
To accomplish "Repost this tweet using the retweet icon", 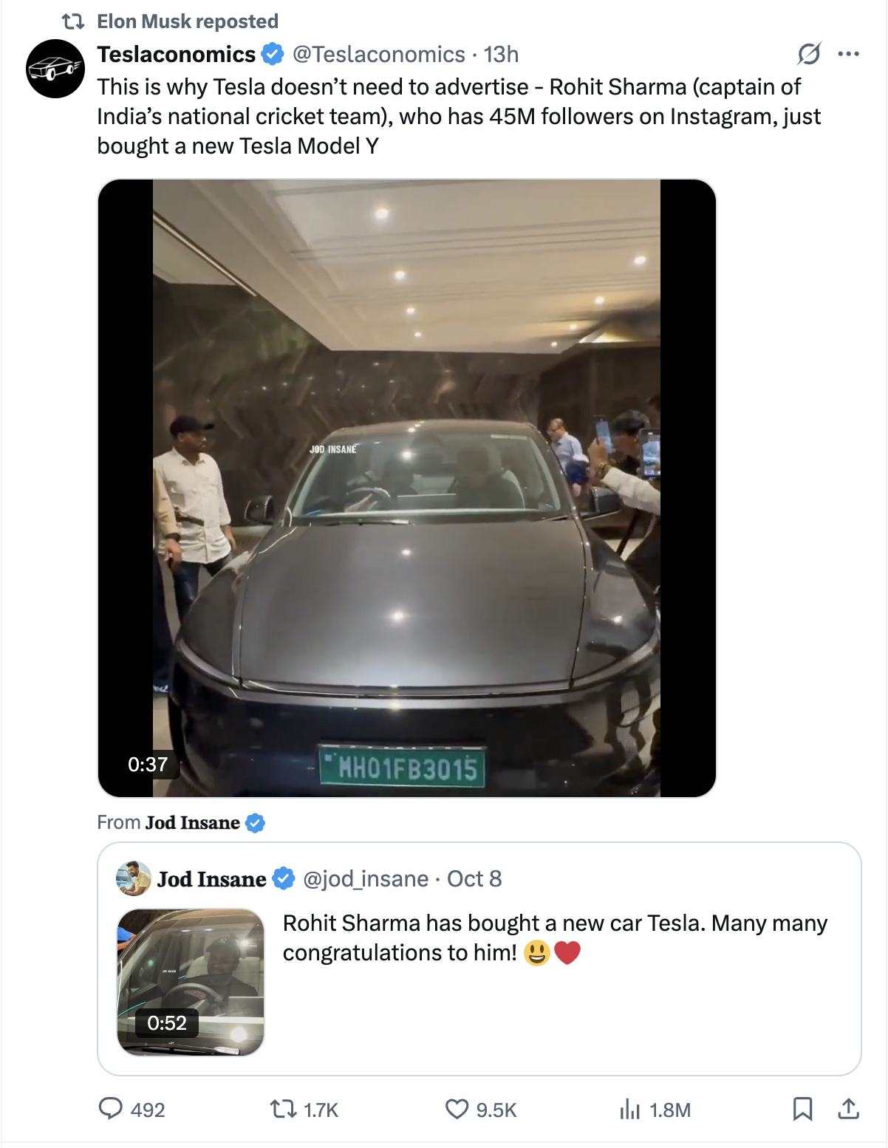I will tap(282, 1109).
